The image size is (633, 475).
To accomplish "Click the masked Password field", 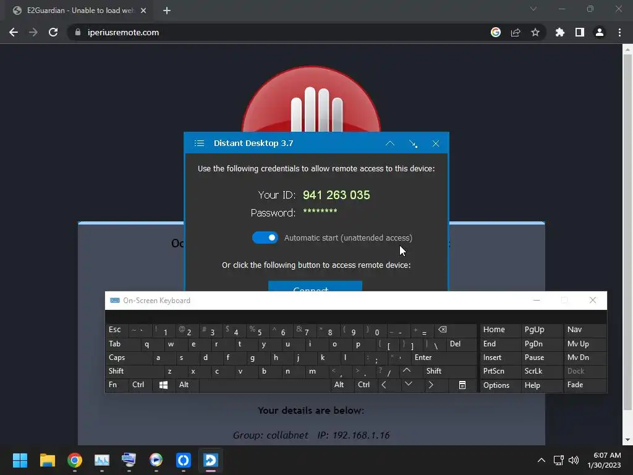I will click(320, 212).
